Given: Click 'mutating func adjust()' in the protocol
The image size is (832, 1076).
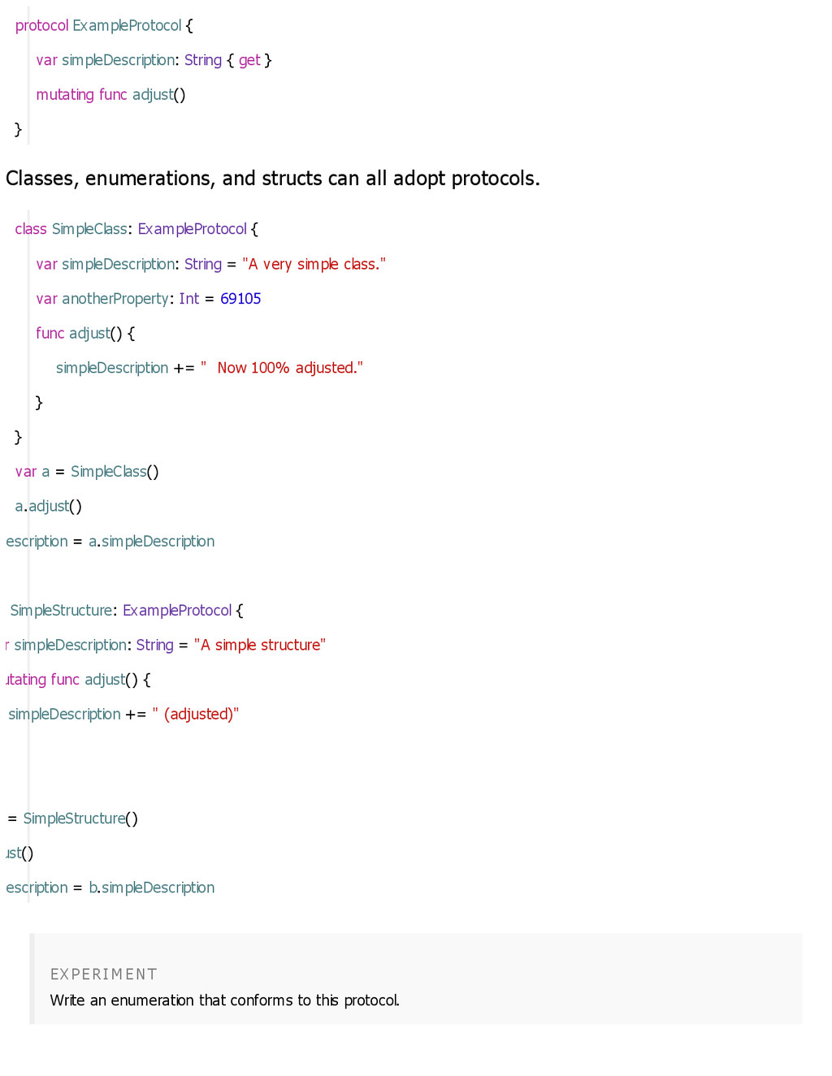Looking at the screenshot, I should 110,95.
